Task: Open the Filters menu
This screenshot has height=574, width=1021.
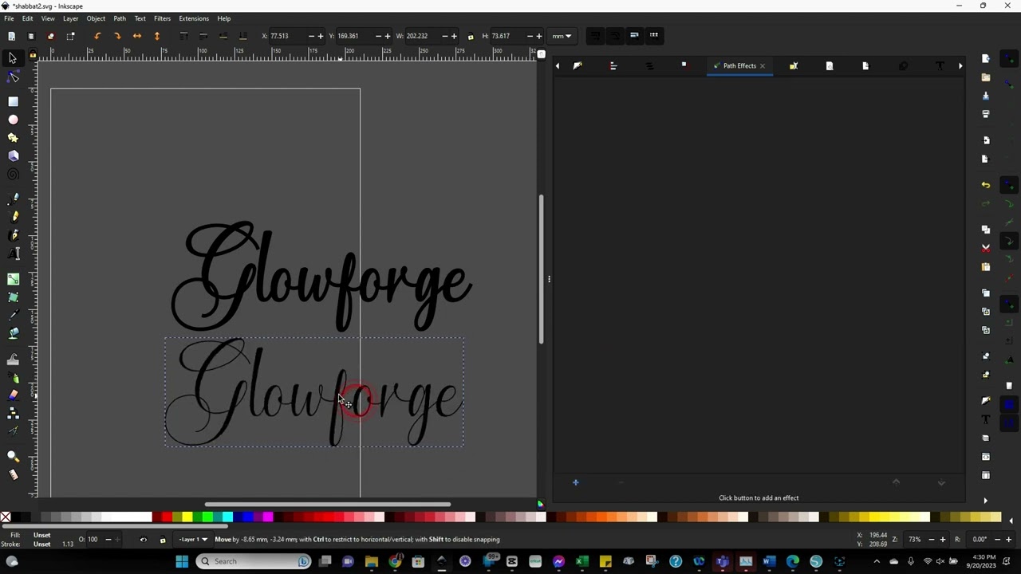Action: click(162, 18)
